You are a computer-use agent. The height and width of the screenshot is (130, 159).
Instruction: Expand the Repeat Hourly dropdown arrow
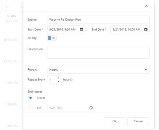pos(146,70)
